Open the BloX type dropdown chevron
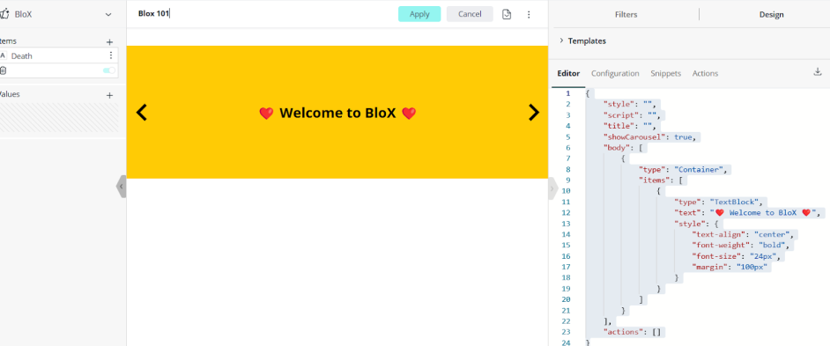This screenshot has width=830, height=346. point(108,15)
